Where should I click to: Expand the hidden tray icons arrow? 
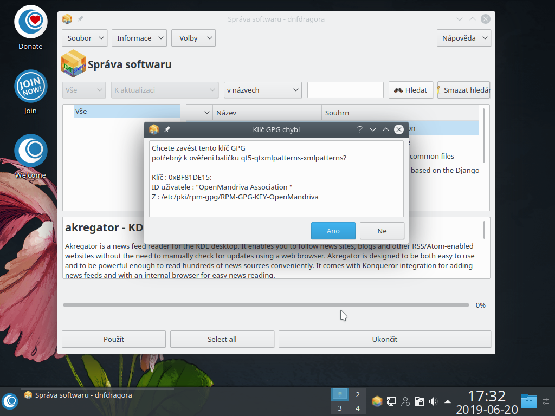tap(447, 401)
